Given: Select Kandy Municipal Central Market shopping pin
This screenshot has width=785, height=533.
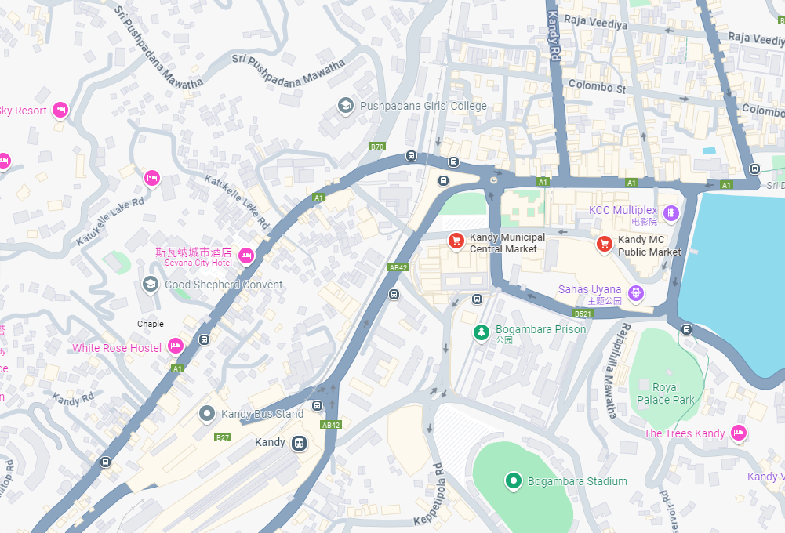Looking at the screenshot, I should coord(456,241).
